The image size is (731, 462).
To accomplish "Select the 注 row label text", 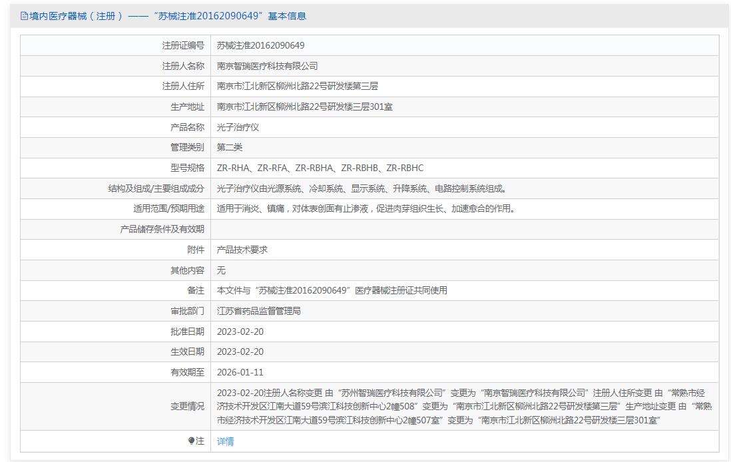I will click(200, 441).
